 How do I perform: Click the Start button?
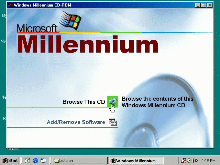coord(10,161)
